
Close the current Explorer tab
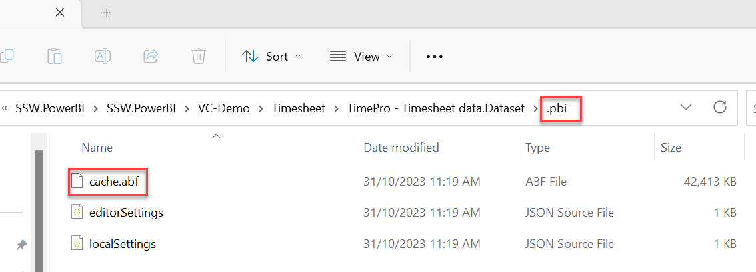(x=59, y=13)
